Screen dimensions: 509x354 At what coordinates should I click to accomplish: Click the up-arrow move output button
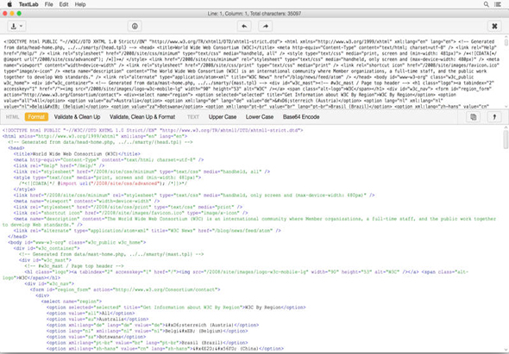(494, 117)
